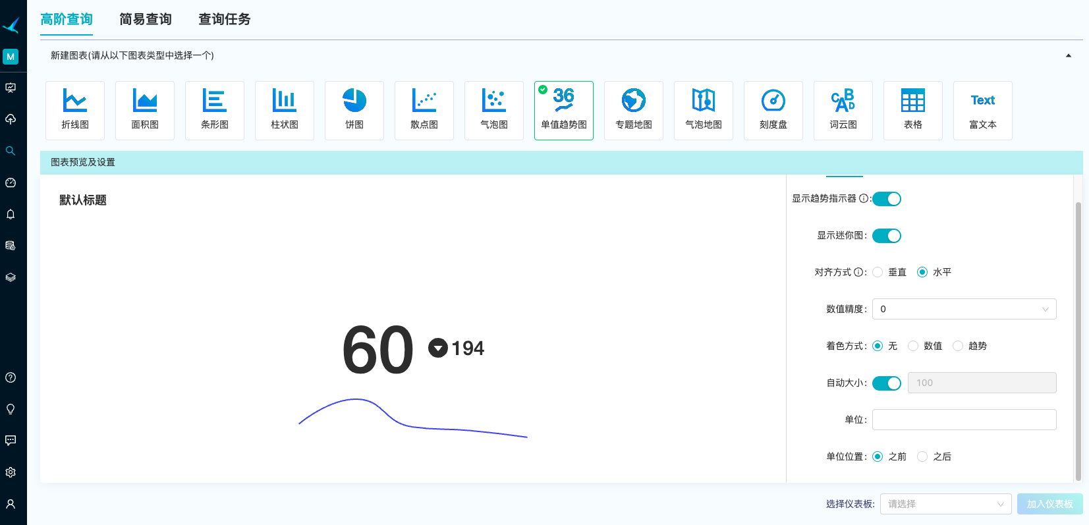1089x525 pixels.
Task: Click info icon next to 显示趋势指示器
Action: 864,198
